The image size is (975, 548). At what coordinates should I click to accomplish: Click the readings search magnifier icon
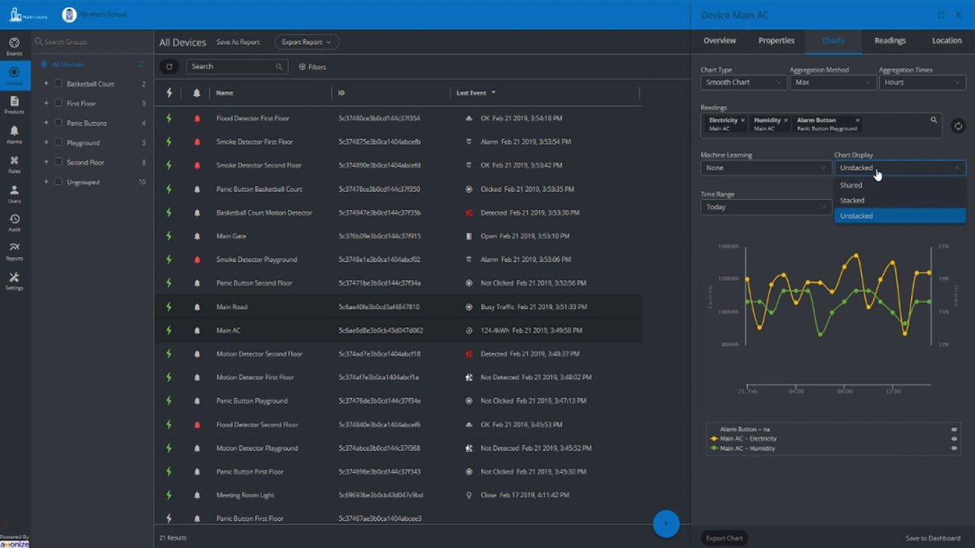coord(933,120)
